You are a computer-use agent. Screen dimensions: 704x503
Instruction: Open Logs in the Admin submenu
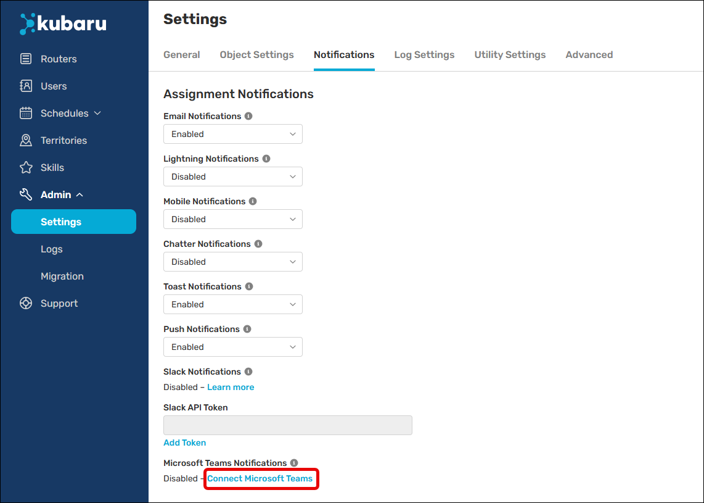tap(52, 249)
